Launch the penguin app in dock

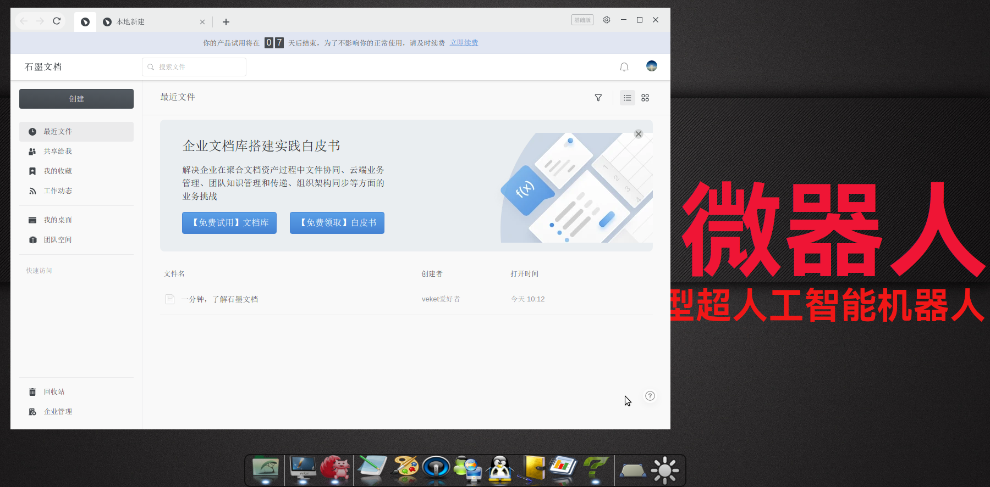[x=500, y=470]
